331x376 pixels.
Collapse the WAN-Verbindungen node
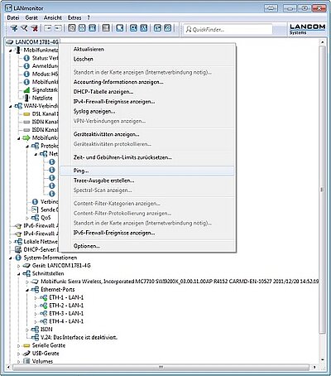[11, 106]
